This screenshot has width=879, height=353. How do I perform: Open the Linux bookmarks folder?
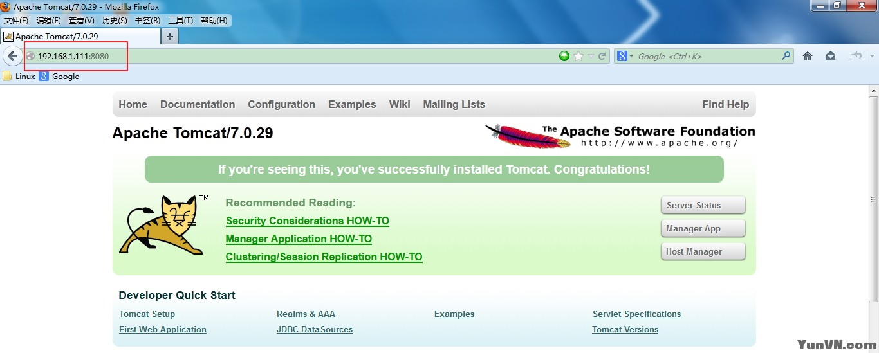coord(19,76)
